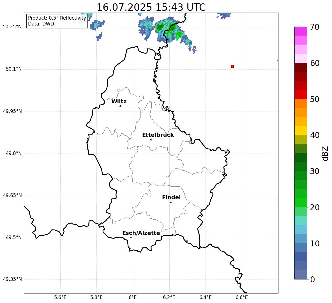Pick the olive swatch just below 40 dBZ
The image size is (332, 303).
pyautogui.click(x=301, y=139)
